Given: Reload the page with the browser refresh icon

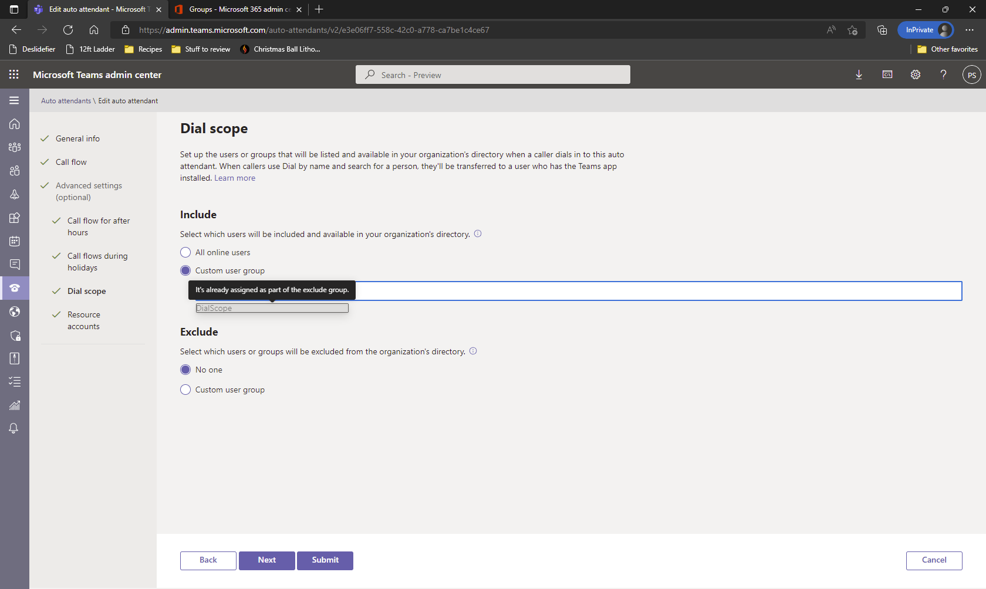Looking at the screenshot, I should coord(68,30).
